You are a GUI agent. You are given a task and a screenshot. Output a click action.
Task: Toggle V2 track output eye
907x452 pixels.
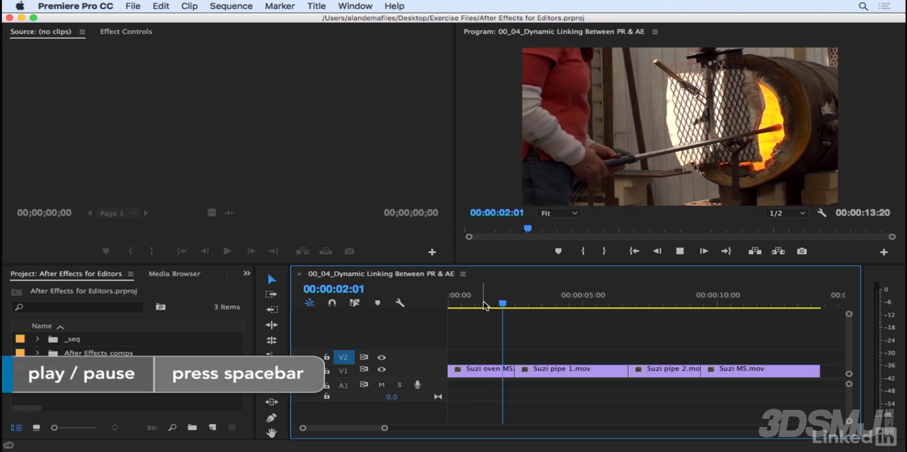(x=381, y=358)
